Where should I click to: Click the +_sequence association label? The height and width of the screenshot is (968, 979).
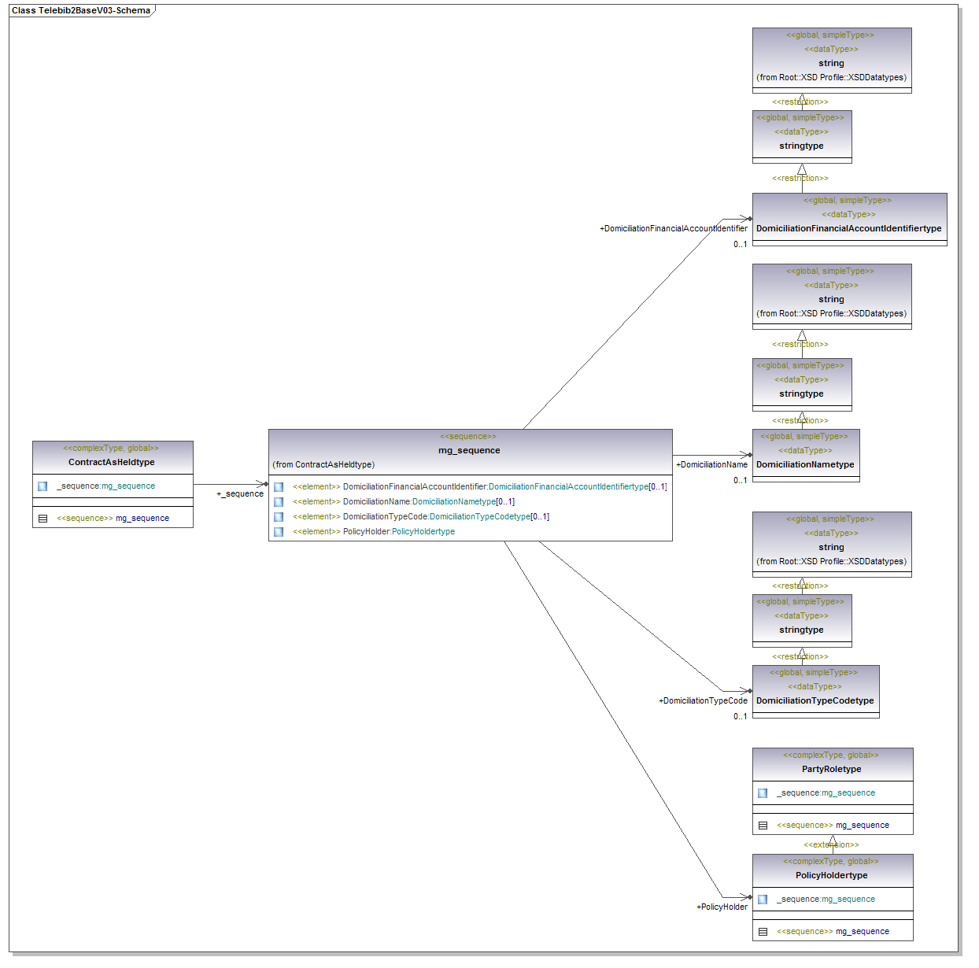point(240,494)
